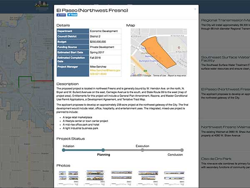Click the Project Status heading
The image size is (250, 188).
[x=70, y=139]
